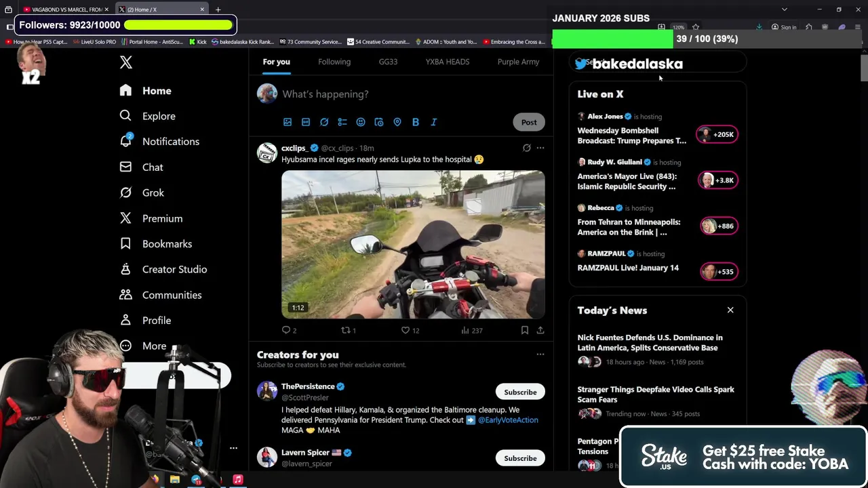Join RAMZPAUL Live January 14 broadcast

pyautogui.click(x=628, y=268)
